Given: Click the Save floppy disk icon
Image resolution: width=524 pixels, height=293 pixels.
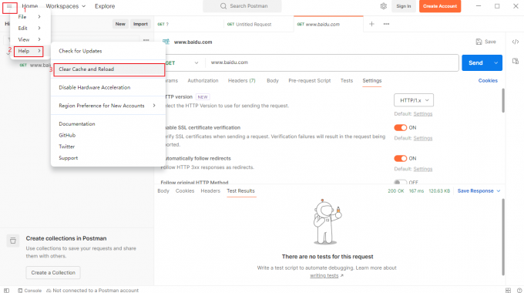Looking at the screenshot, I should point(479,42).
